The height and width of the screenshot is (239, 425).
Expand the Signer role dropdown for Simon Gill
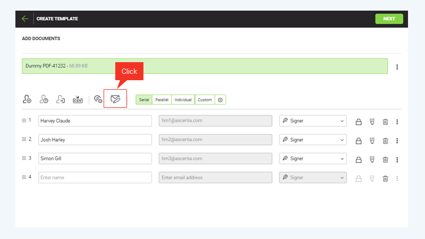pos(313,158)
